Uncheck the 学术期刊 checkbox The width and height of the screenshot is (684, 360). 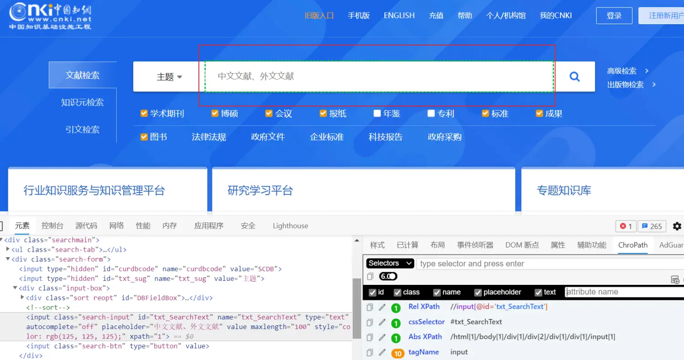coord(144,113)
